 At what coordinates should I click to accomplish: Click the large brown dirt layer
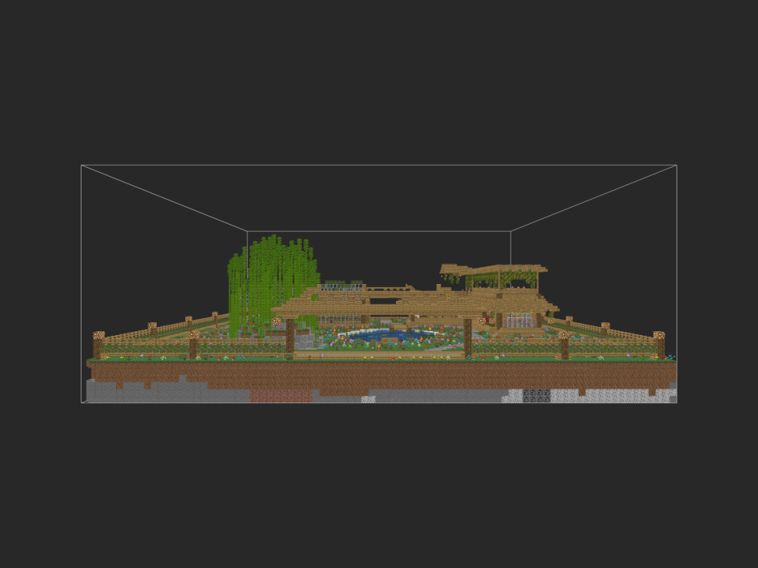tap(382, 376)
